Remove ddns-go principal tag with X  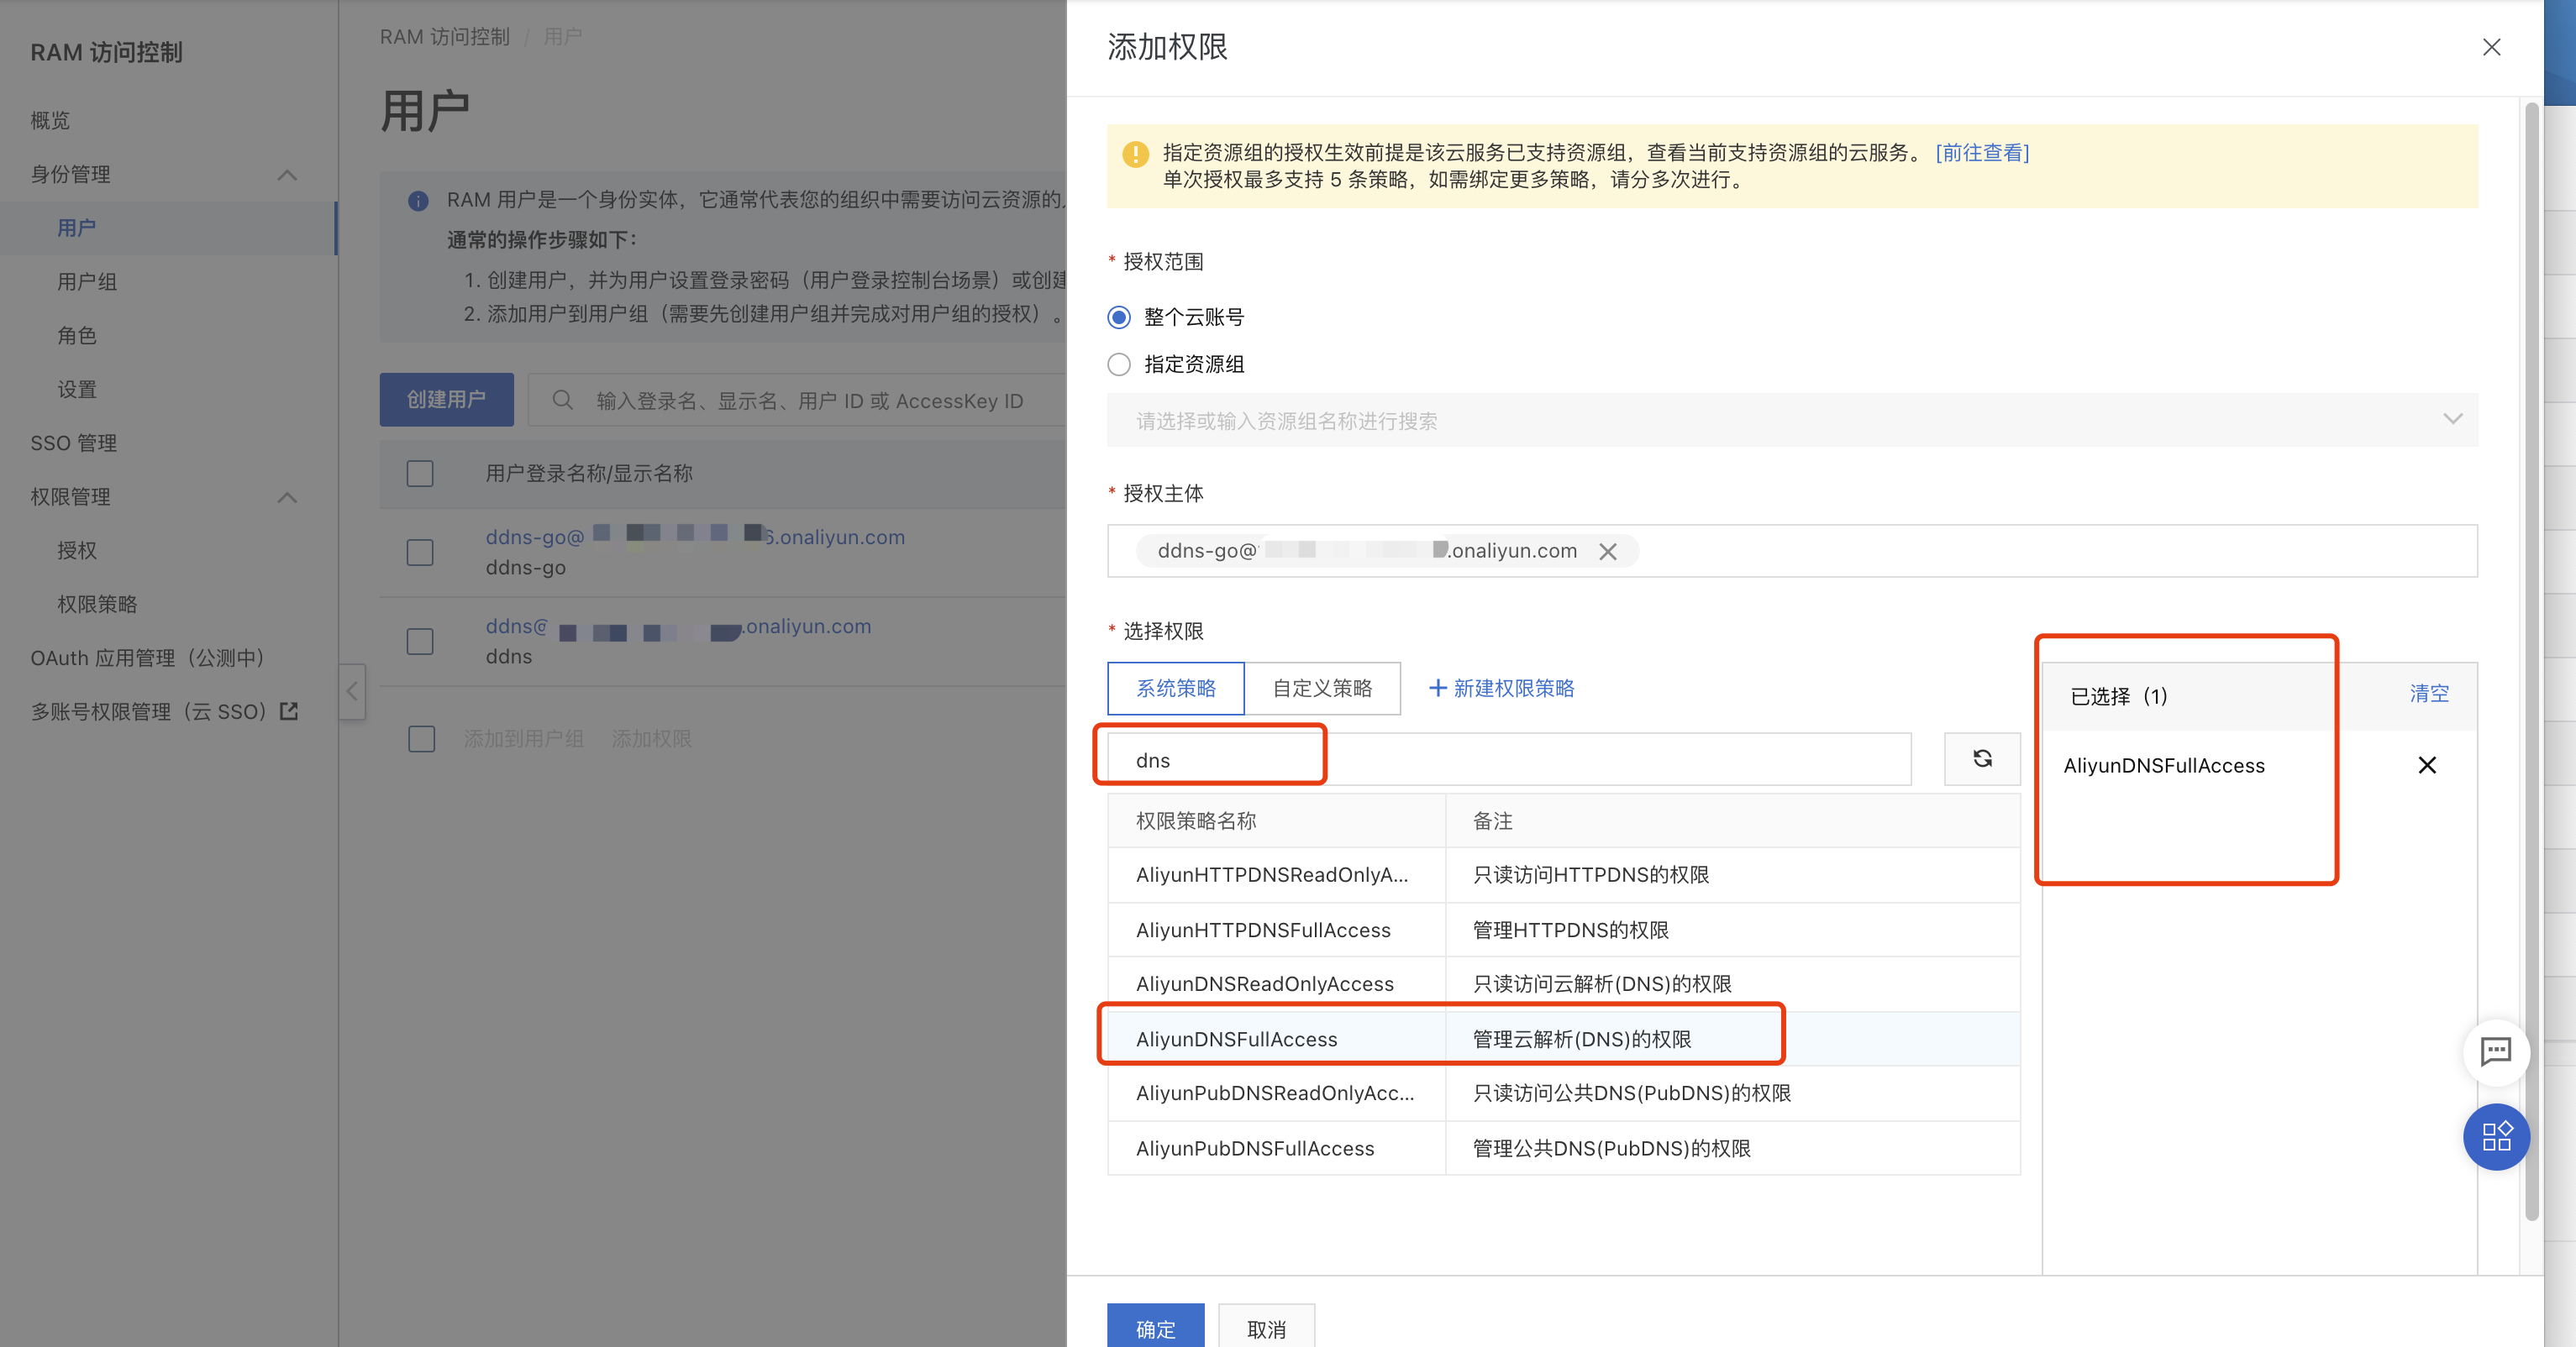1608,552
